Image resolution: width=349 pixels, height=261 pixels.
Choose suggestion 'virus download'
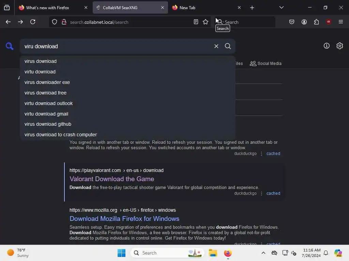127,61
